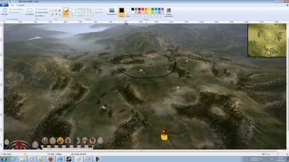This screenshot has width=289, height=162.
Task: Choose the Oval shape
Action: click(79, 9)
